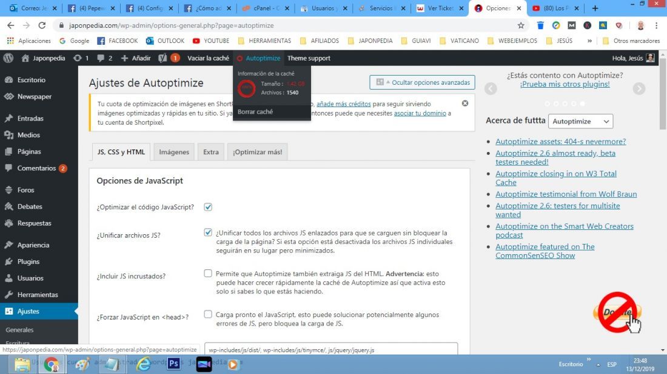Click Vaciar la caché in admin bar
Screen dimensions: 667x374
pos(208,58)
